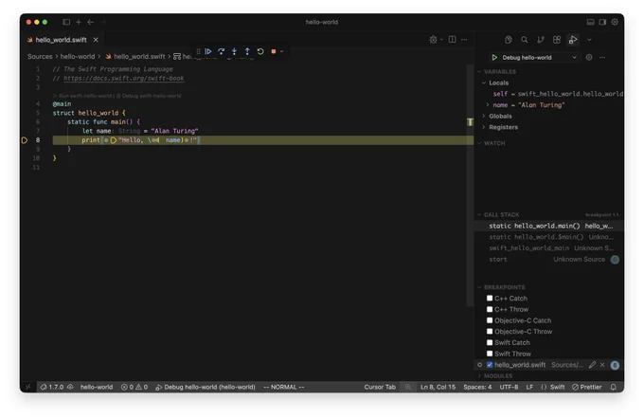Select static hello_world.main() stack frame
Image resolution: width=644 pixels, height=419 pixels.
pyautogui.click(x=548, y=226)
